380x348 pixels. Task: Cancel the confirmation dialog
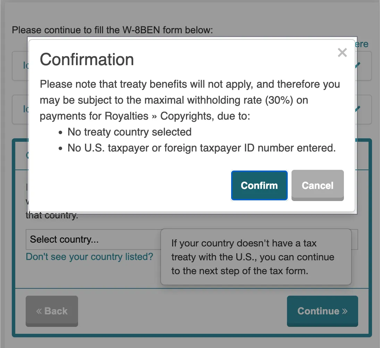[318, 185]
